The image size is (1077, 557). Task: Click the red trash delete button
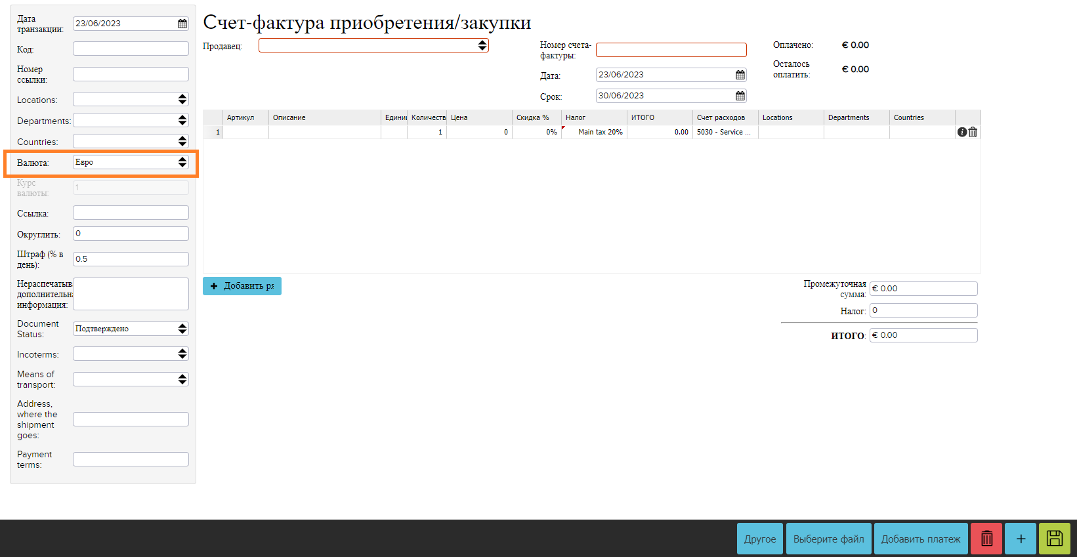(x=986, y=539)
